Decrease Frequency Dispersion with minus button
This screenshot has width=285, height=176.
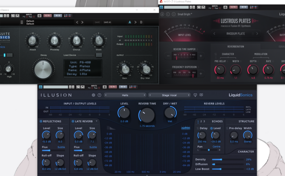coord(168,74)
